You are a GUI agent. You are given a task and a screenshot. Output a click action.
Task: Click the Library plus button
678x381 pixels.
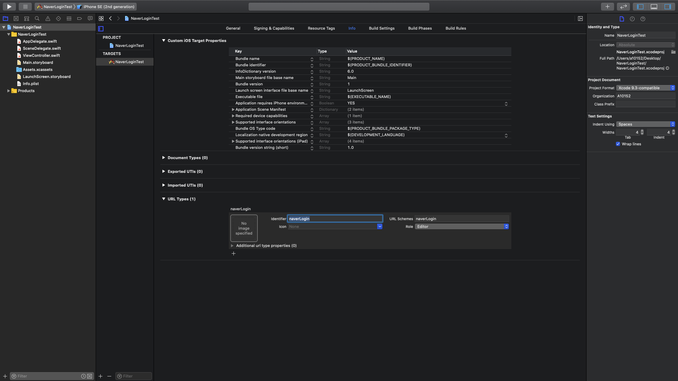(x=607, y=6)
